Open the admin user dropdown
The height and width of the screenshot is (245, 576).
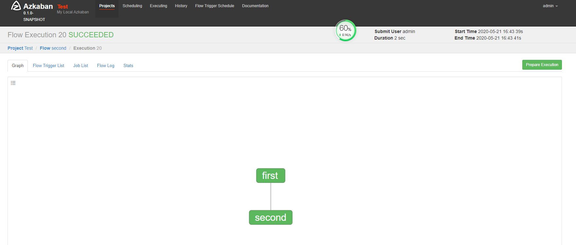point(550,6)
